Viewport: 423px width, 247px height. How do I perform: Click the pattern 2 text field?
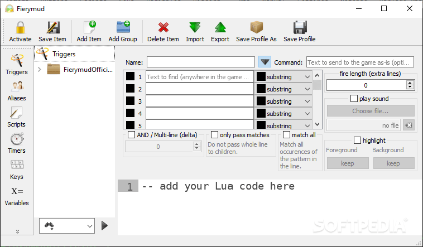coord(200,89)
